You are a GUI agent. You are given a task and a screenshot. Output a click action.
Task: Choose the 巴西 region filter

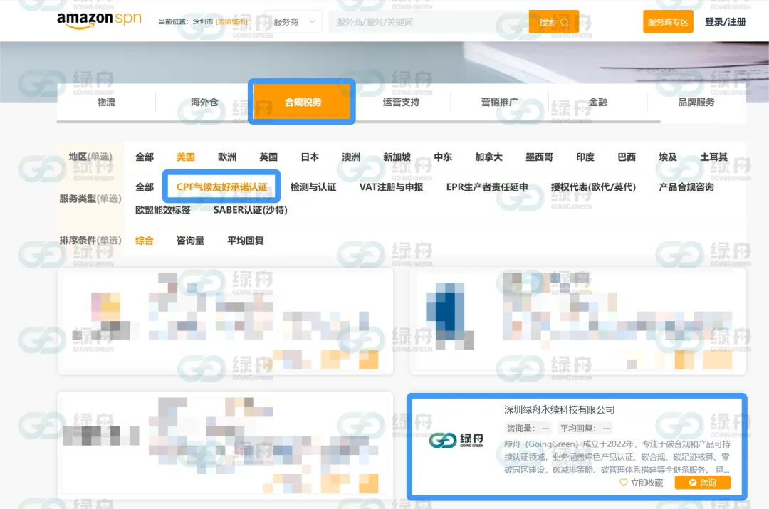pos(627,157)
